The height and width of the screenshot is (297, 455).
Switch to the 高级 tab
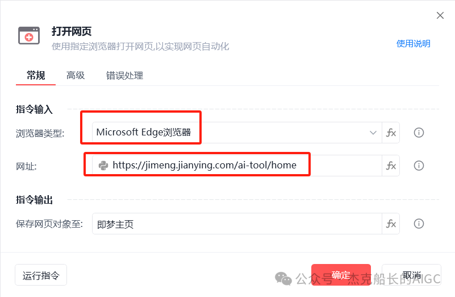point(76,76)
